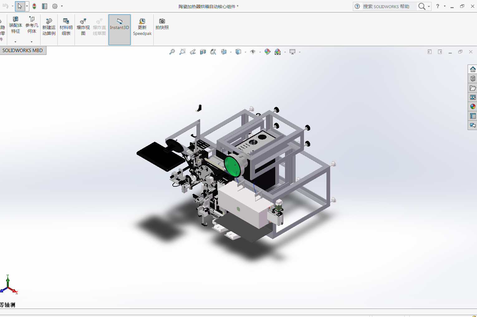The width and height of the screenshot is (477, 317).
Task: Open the Edit Appearance color ball icon
Action: tap(267, 52)
